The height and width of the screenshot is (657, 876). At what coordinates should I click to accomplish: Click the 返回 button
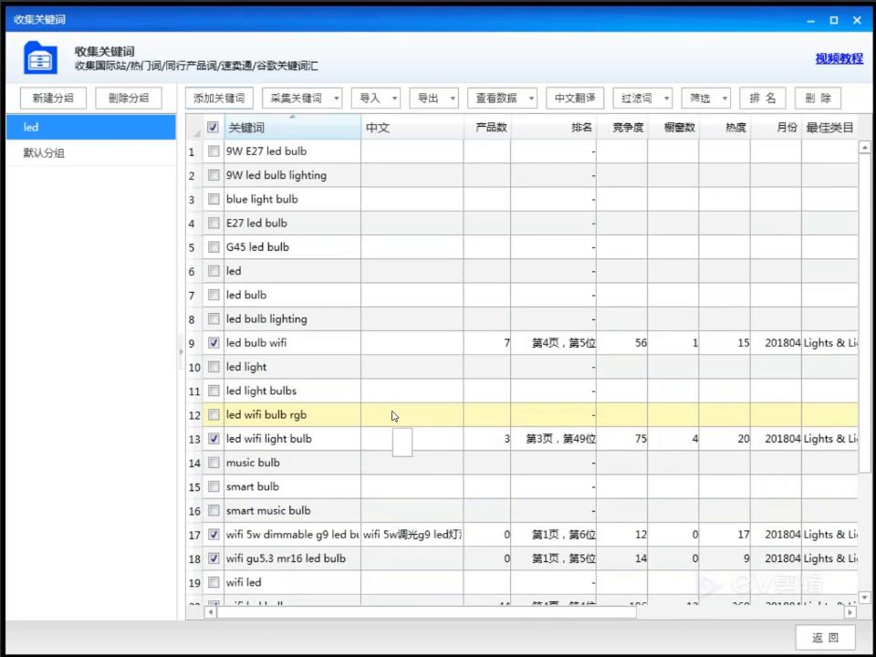[x=825, y=638]
